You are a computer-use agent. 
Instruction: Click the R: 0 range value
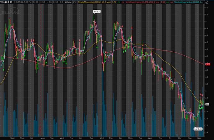click(61, 2)
